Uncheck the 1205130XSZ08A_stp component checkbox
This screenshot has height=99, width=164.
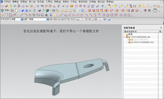click(x=127, y=37)
